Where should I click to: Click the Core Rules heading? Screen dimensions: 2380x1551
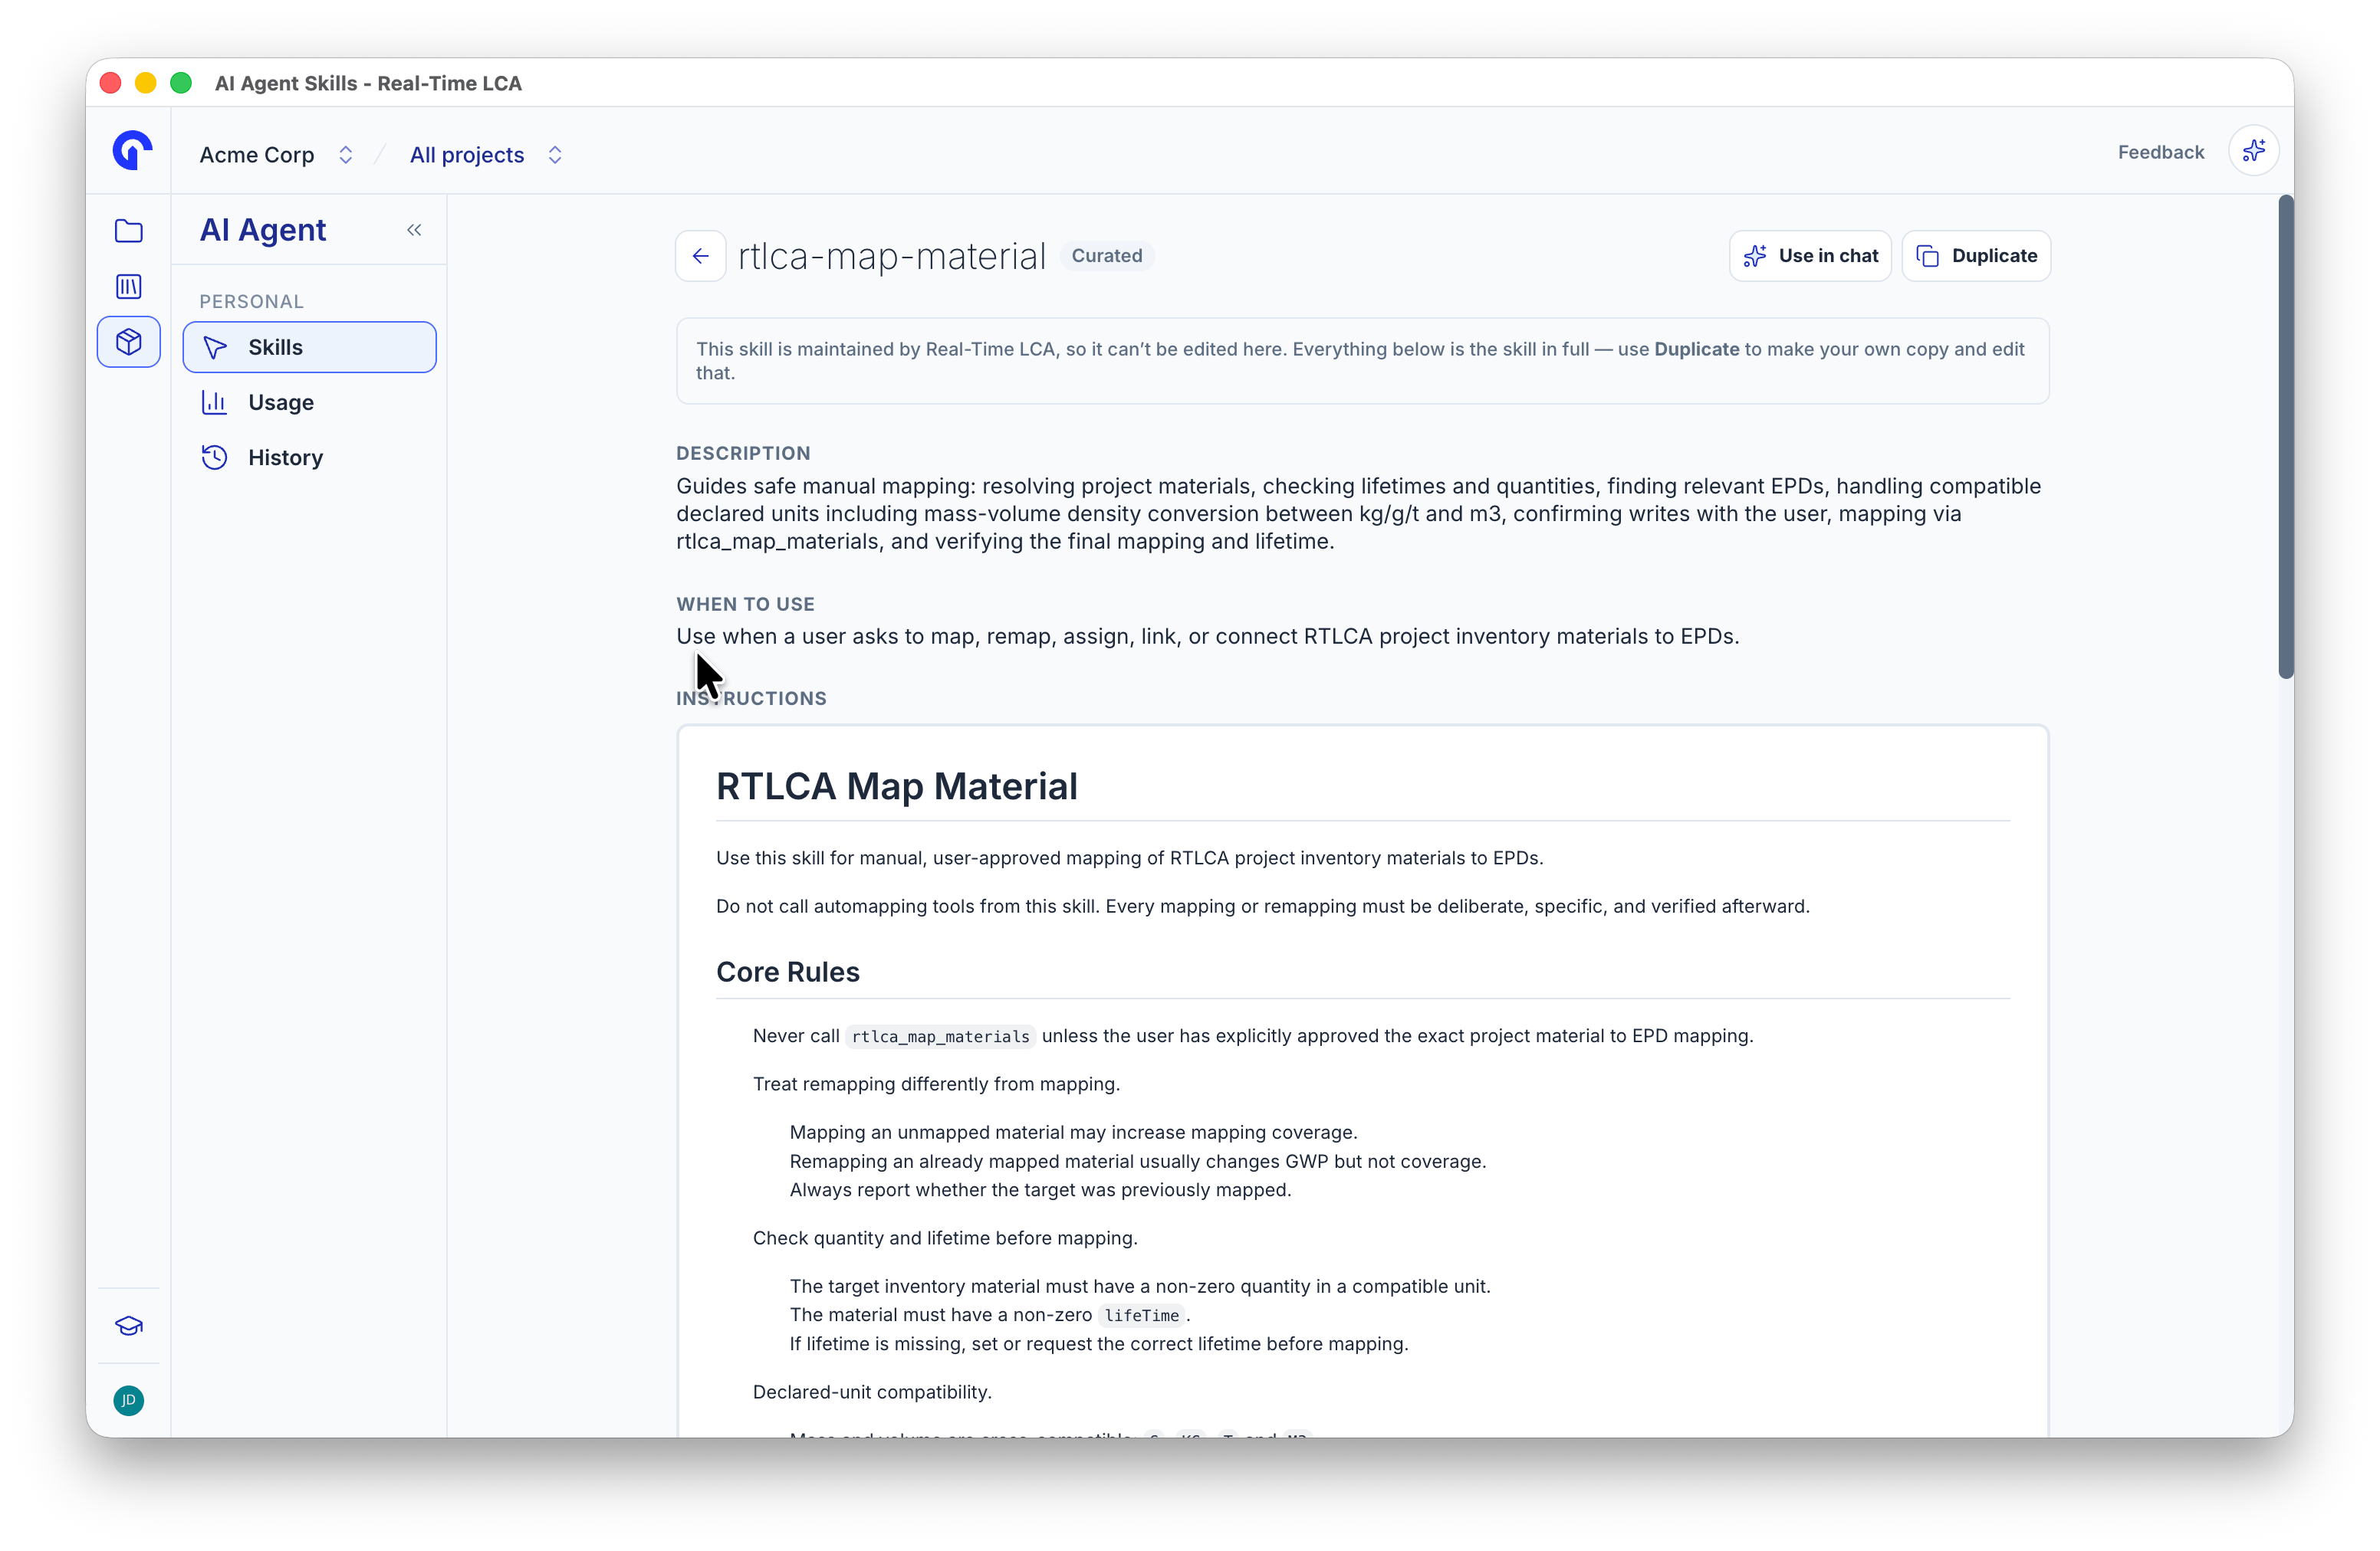[x=787, y=972]
